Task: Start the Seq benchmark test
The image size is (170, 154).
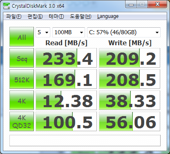Action: (22, 58)
